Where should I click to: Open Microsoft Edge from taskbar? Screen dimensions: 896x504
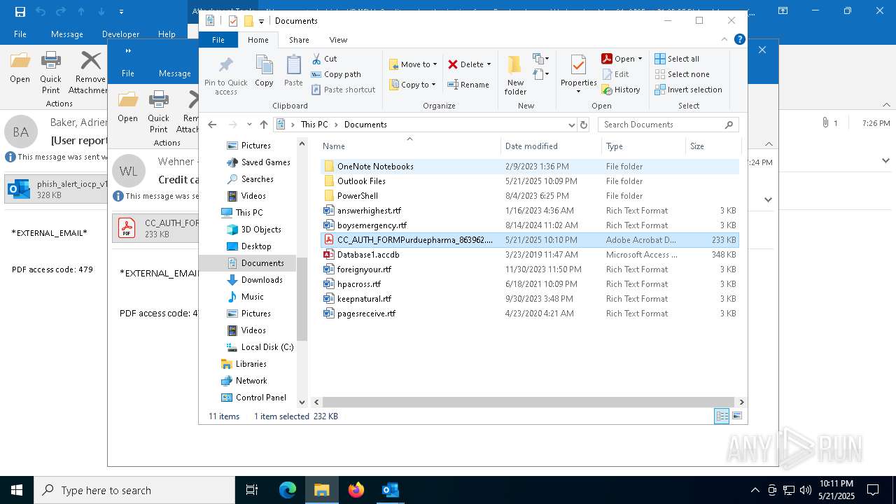click(288, 490)
